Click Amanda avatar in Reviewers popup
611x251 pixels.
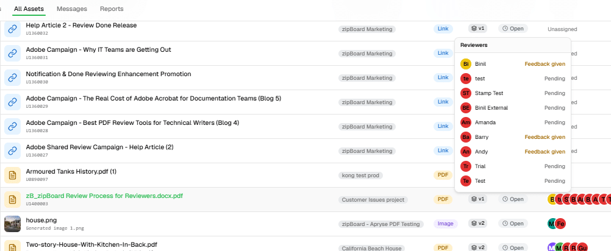pos(466,122)
